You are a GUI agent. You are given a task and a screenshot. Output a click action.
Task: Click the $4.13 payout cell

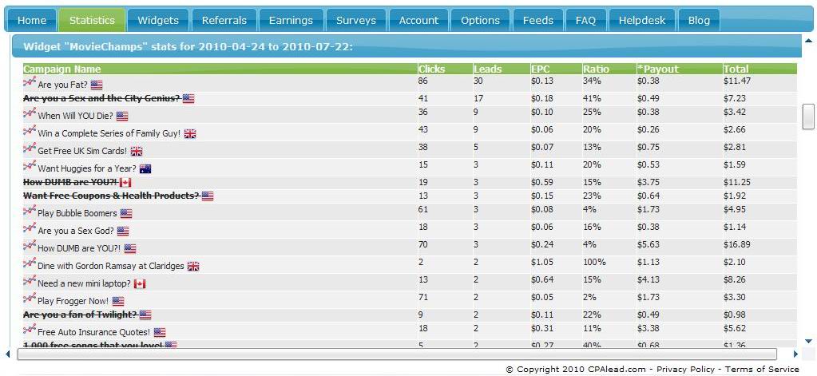(648, 279)
